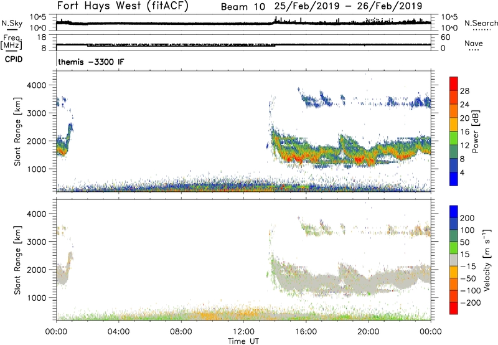The image size is (498, 345).
Task: Click the '12:00' time tick label
Action: coord(243,332)
